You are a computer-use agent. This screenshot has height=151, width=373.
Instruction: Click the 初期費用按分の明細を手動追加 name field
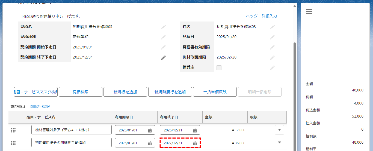72,143
